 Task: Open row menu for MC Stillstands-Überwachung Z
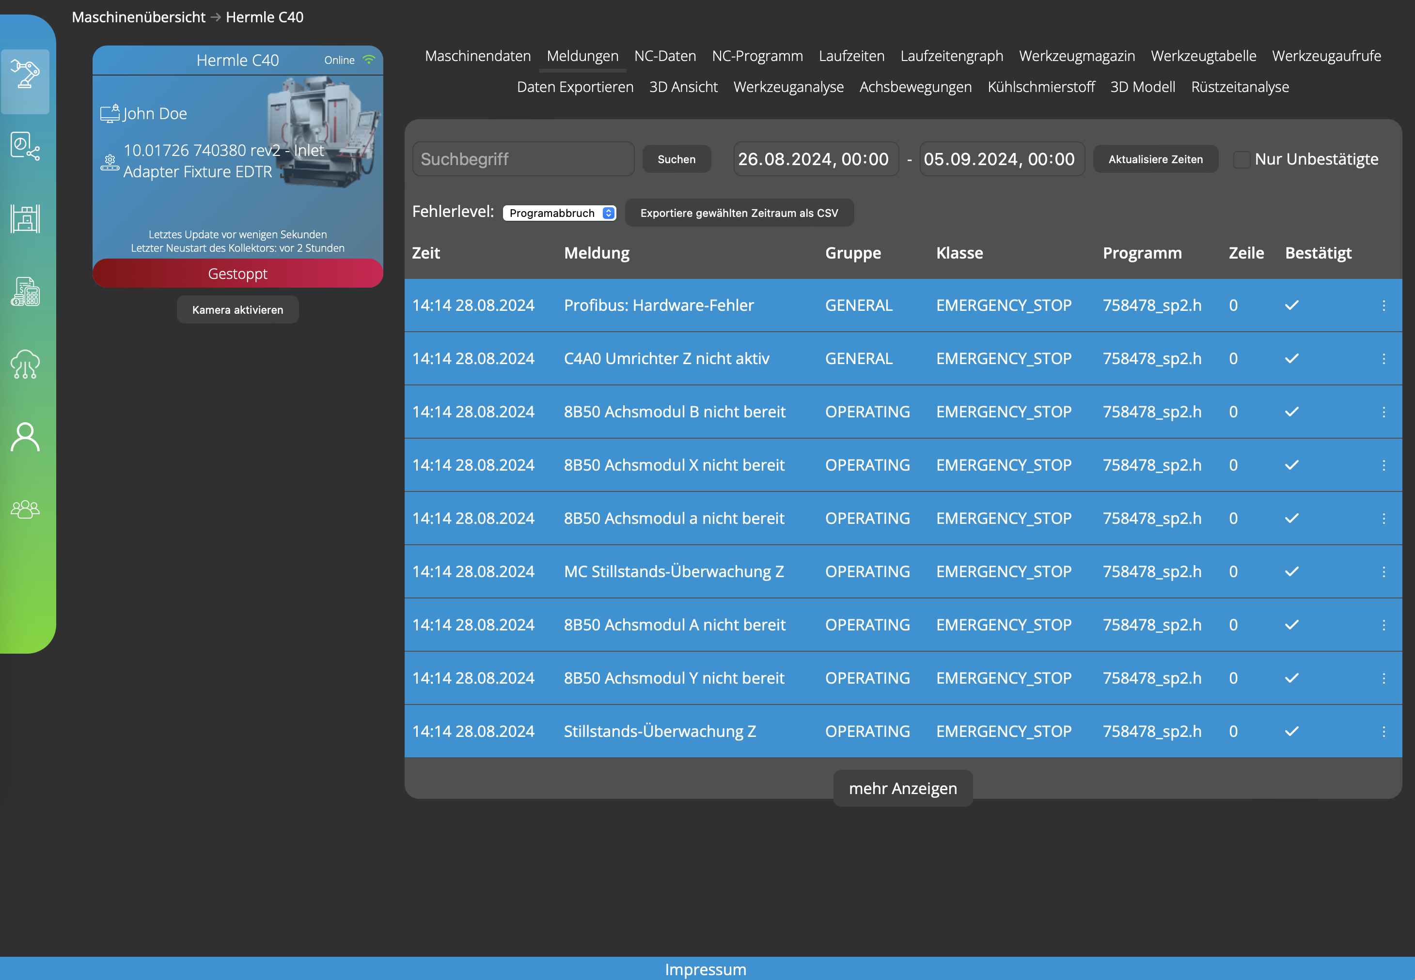(x=1384, y=572)
